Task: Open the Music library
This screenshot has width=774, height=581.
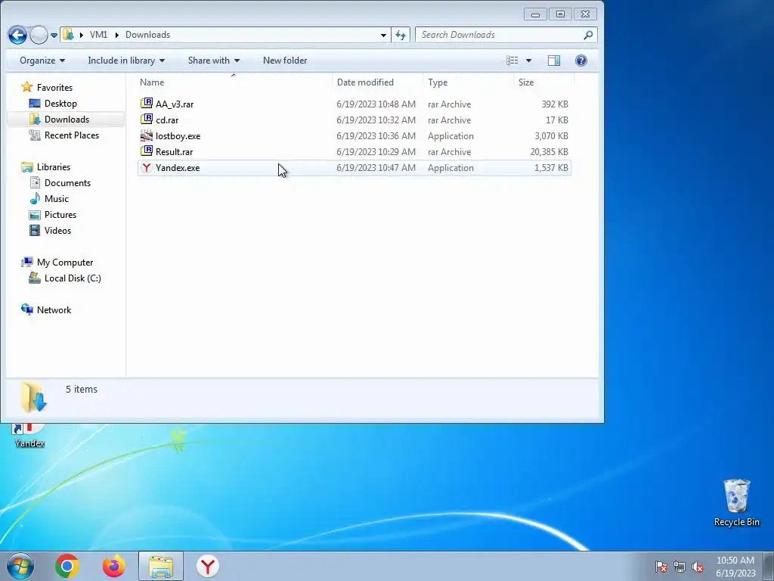Action: point(56,199)
